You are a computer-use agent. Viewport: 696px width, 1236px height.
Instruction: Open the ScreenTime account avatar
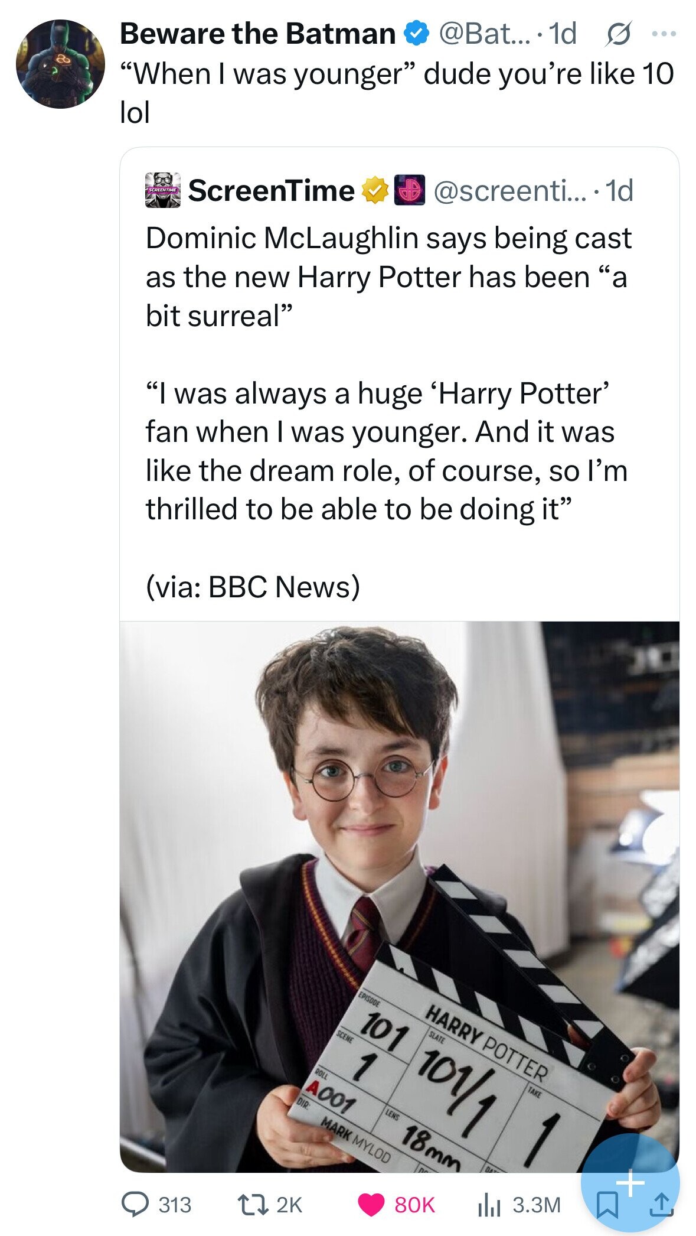[162, 190]
